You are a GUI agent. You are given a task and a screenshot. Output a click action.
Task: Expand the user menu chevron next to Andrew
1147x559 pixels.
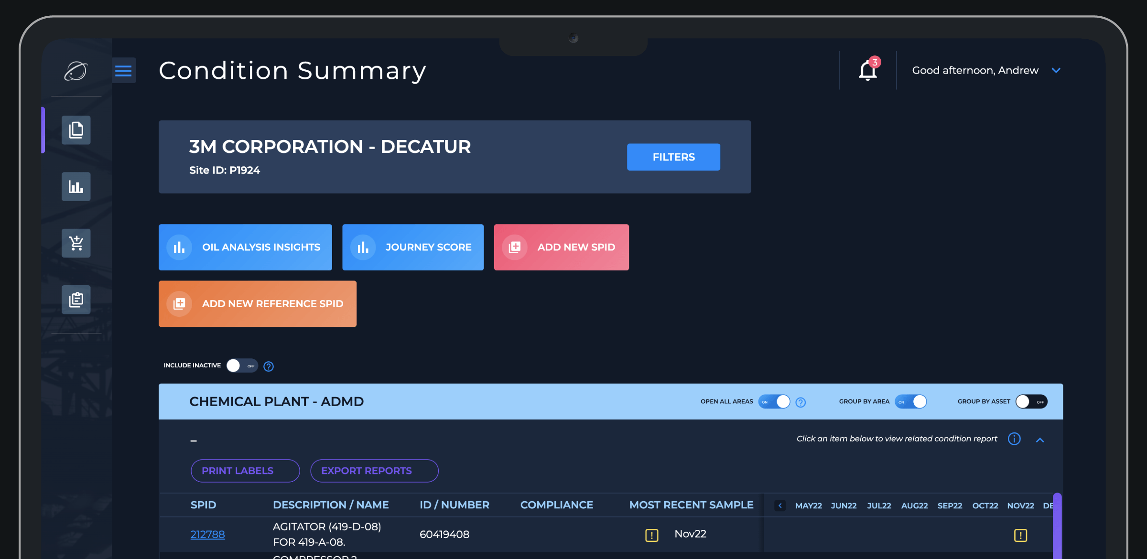[x=1056, y=70]
